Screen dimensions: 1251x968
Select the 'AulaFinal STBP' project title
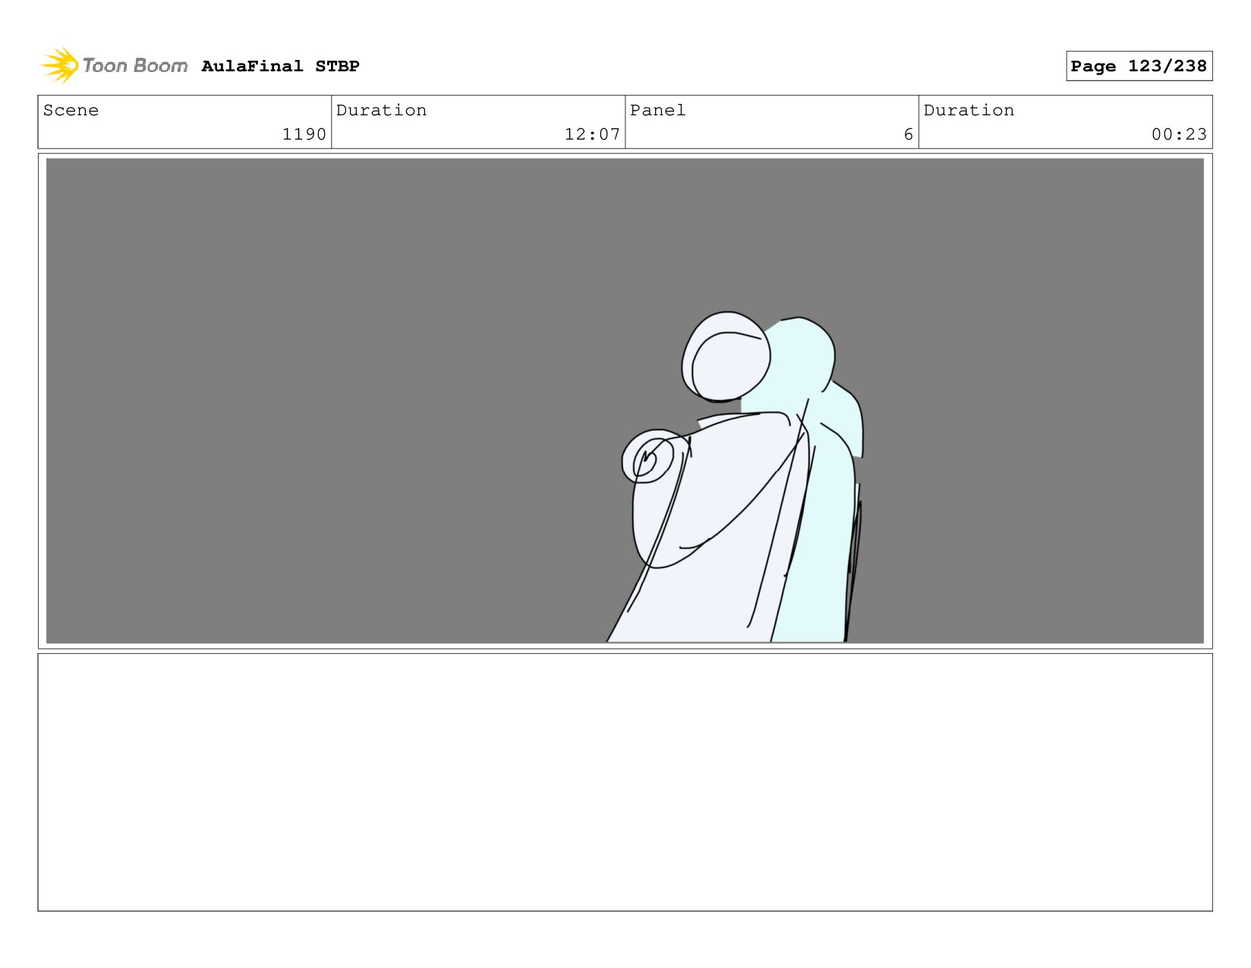[x=280, y=66]
